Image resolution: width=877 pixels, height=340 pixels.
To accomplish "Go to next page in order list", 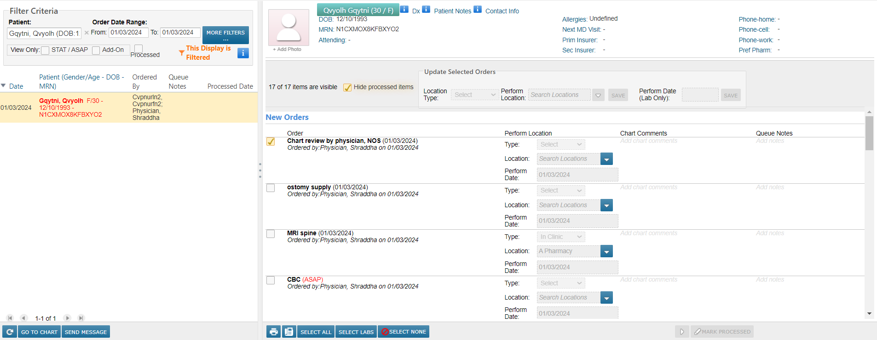I will 67,318.
